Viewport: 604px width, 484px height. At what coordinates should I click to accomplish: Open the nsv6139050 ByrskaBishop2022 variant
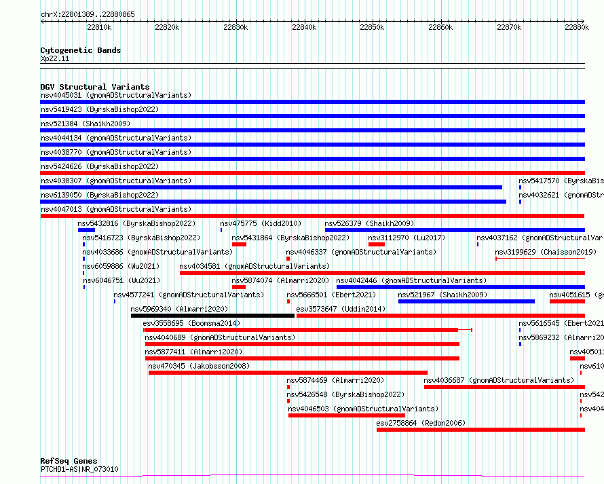100,195
